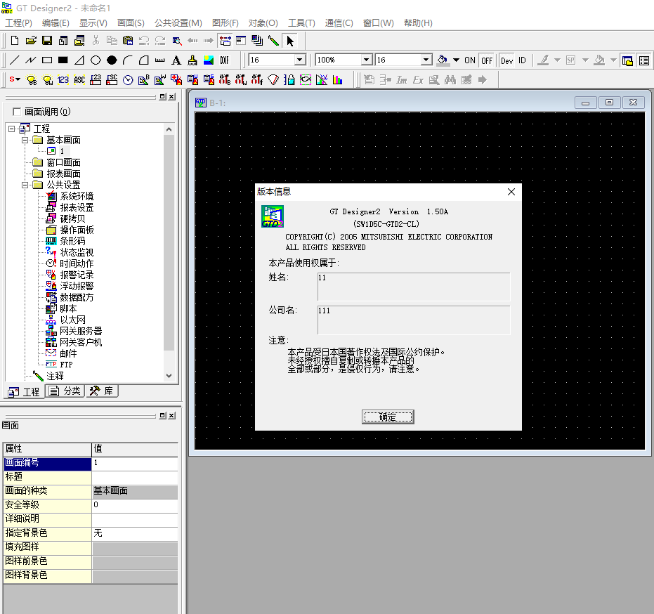Click the 姓名 field in dialog

coord(413,287)
